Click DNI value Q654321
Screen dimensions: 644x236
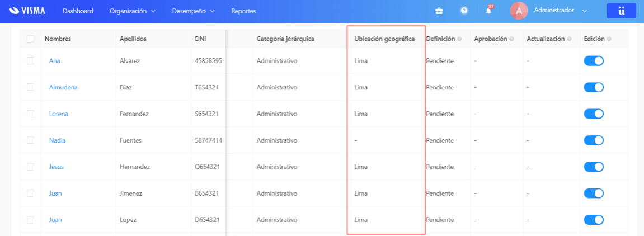pyautogui.click(x=207, y=167)
